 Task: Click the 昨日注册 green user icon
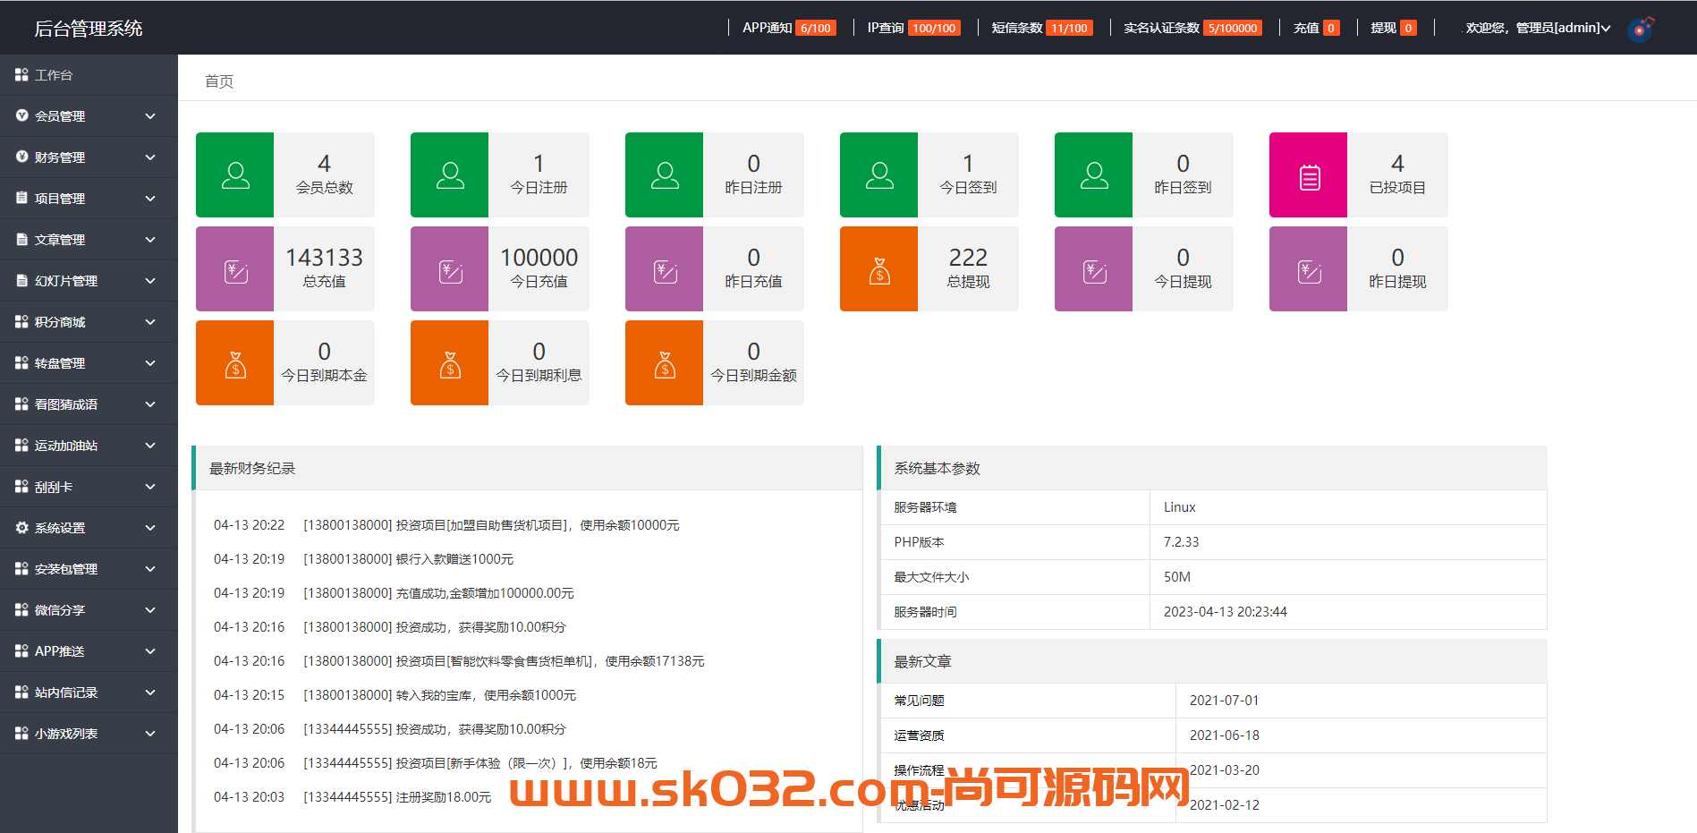[665, 175]
